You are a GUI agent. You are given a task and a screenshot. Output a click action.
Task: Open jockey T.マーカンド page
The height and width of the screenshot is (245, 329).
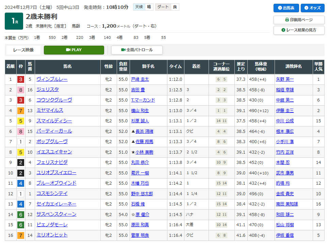pyautogui.click(x=143, y=100)
